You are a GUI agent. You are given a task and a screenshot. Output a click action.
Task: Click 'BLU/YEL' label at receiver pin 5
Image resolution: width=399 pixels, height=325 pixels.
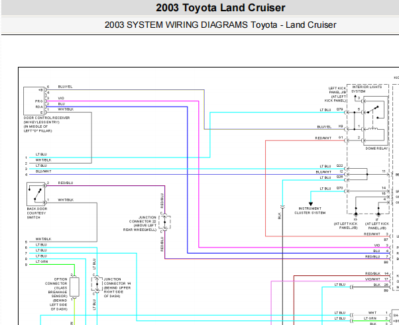(65, 87)
